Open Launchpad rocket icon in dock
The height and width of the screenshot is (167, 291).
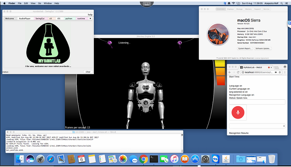pos(40,159)
